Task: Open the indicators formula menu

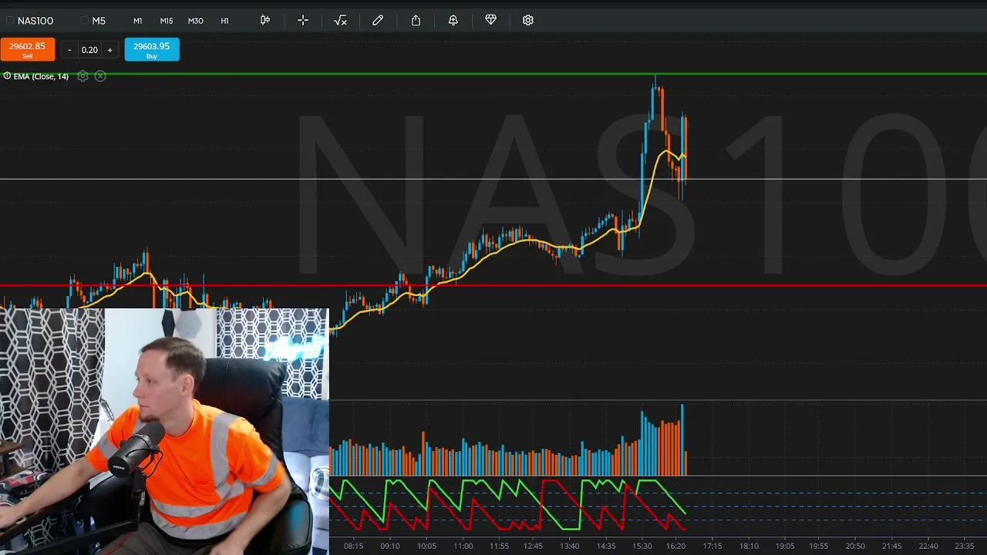Action: [340, 20]
